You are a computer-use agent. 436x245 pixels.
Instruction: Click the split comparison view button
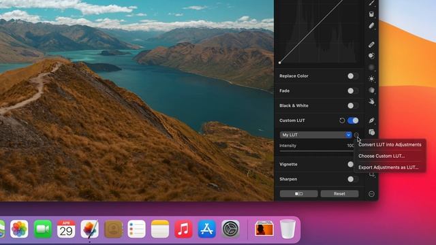pyautogui.click(x=298, y=193)
